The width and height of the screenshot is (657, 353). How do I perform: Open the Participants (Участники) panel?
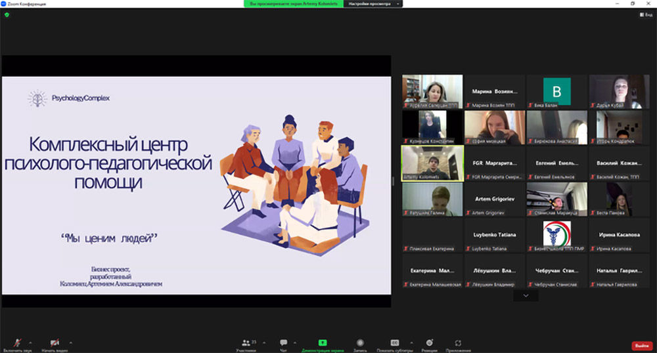click(246, 343)
